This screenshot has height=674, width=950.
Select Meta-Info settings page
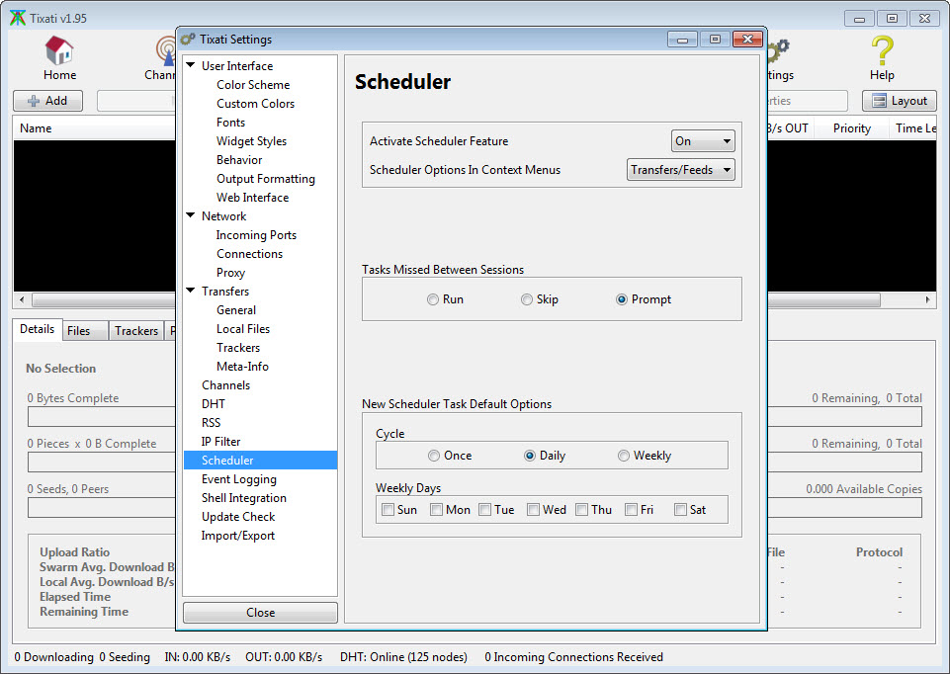tap(242, 367)
